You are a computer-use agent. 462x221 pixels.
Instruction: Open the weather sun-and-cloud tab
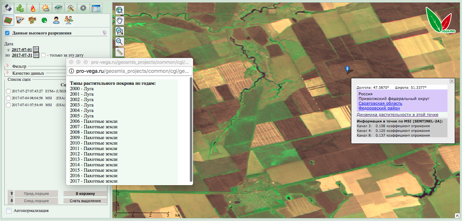(x=46, y=8)
